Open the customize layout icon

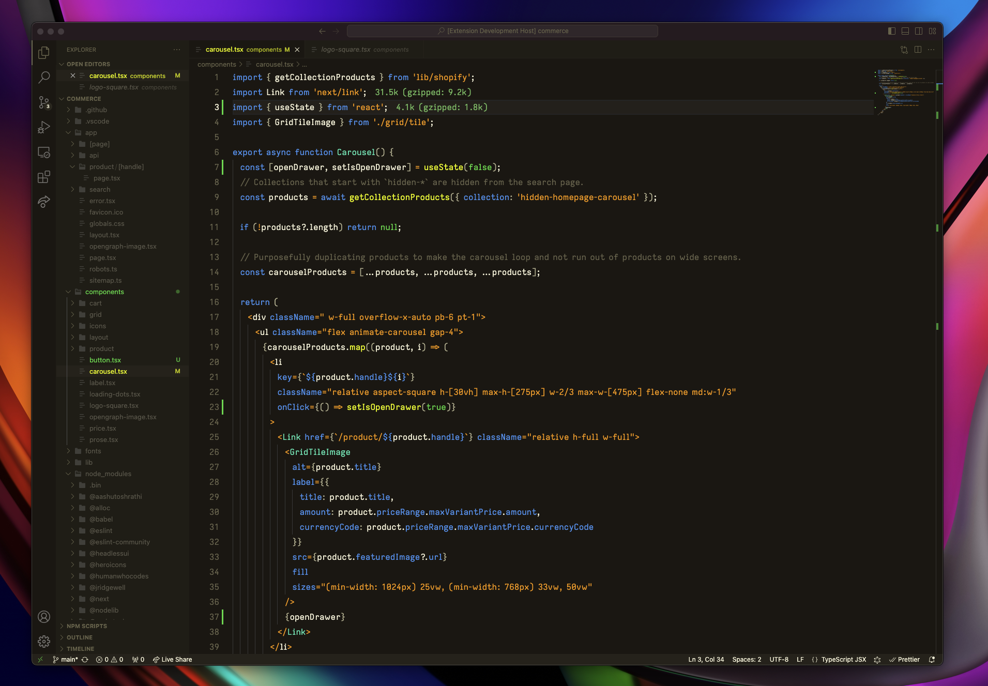932,31
